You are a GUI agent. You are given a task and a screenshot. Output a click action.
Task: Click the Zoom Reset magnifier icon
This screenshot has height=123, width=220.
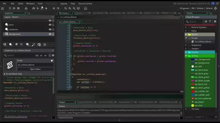pyautogui.click(x=70, y=8)
